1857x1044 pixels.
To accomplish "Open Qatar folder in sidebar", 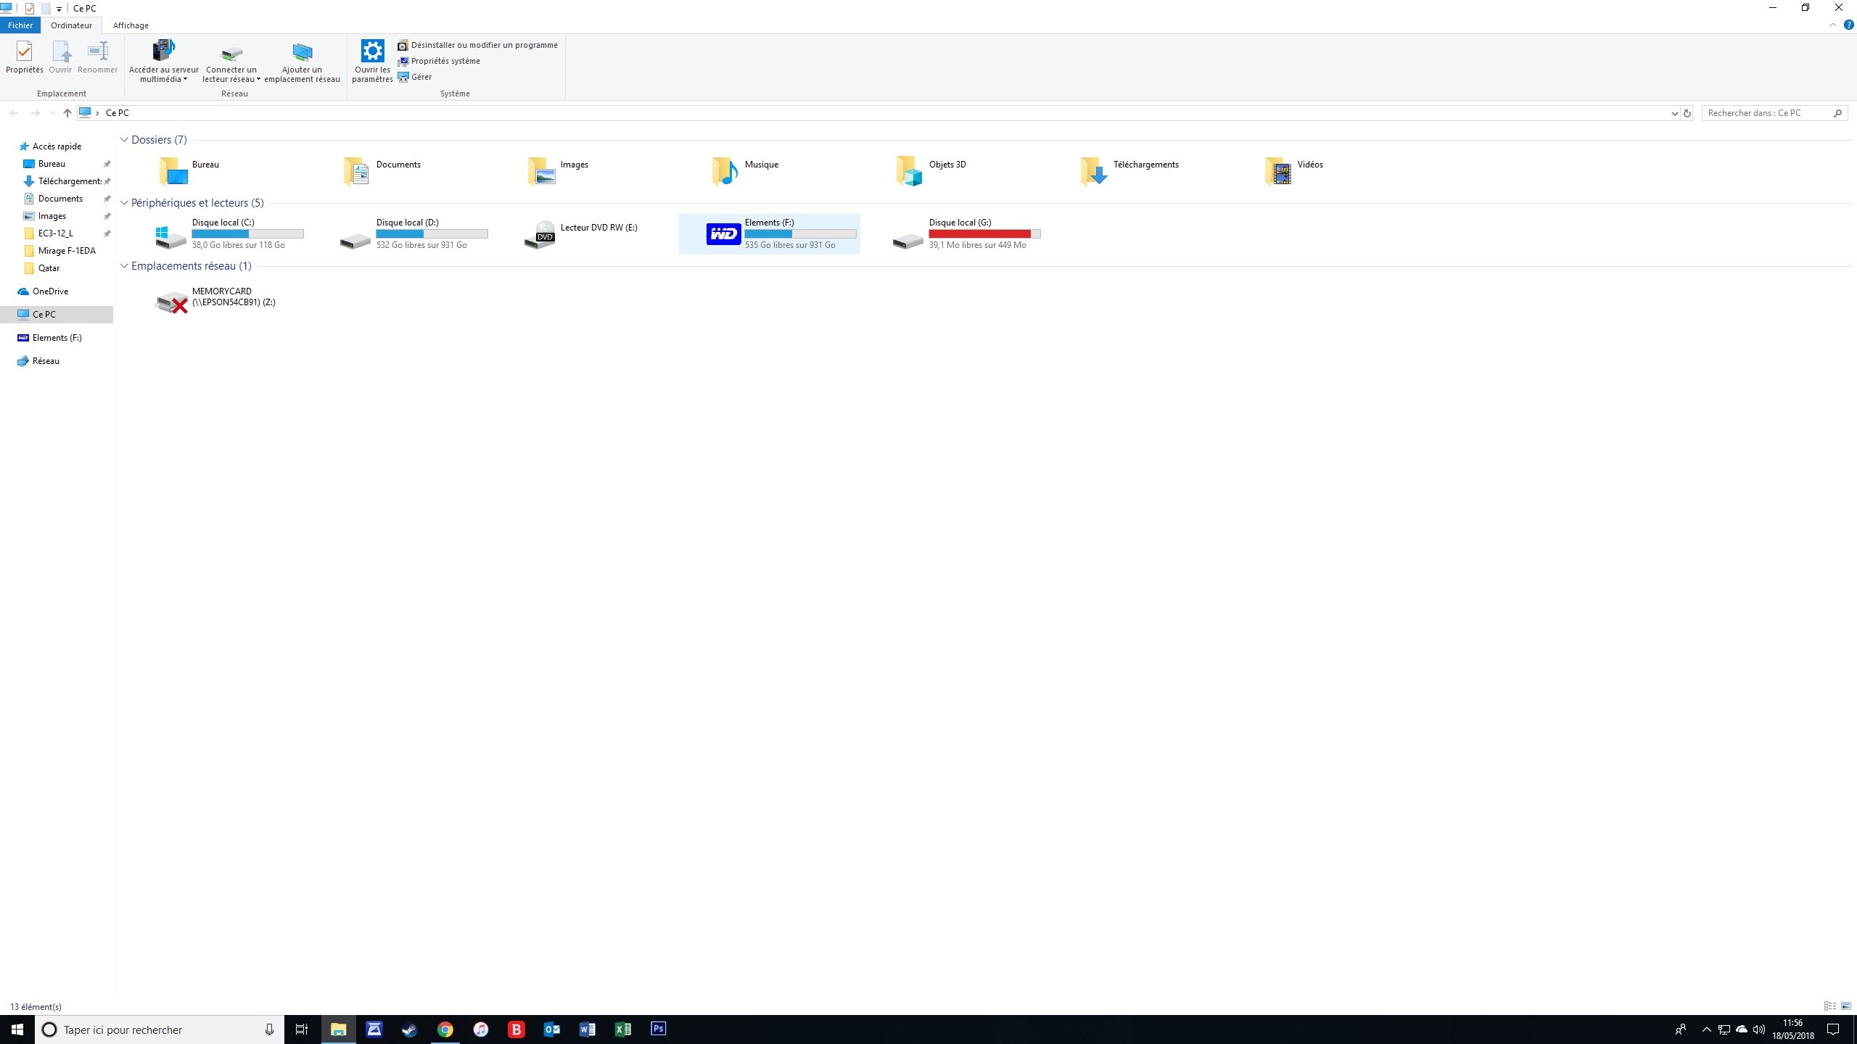I will 49,268.
